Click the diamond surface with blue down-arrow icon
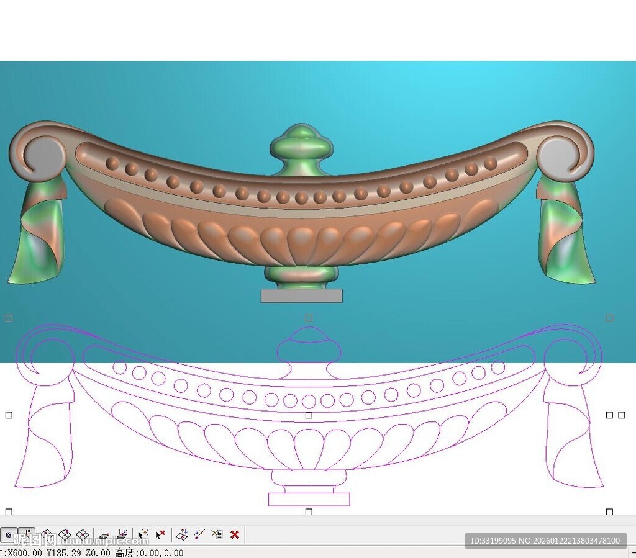Image resolution: width=636 pixels, height=558 pixels. [181, 534]
